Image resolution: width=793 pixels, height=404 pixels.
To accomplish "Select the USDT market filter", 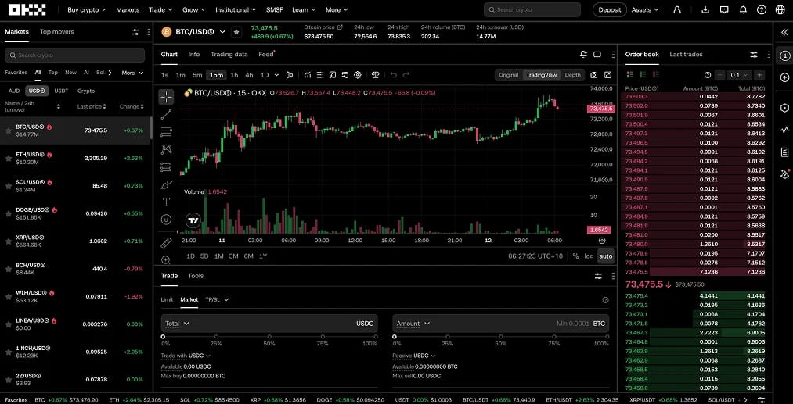I will (61, 91).
